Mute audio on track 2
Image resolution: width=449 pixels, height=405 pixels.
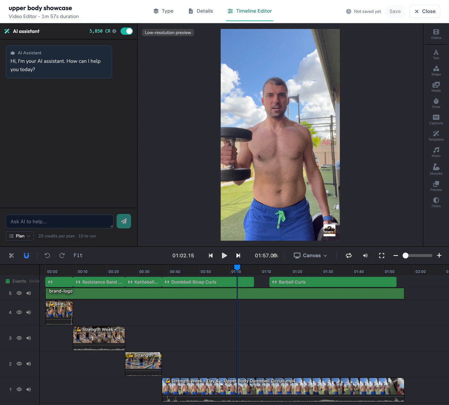(29, 364)
